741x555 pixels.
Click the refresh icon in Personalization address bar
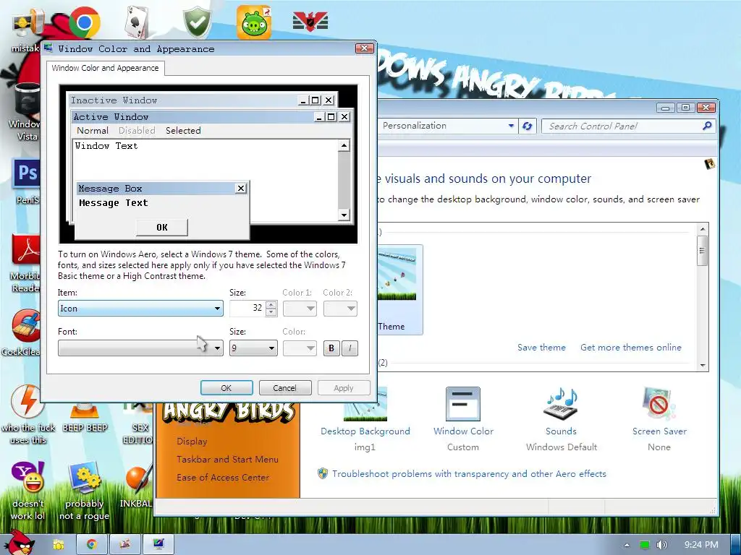[527, 126]
